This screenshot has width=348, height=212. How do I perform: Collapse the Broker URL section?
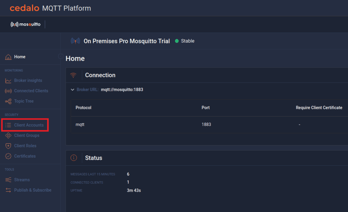tap(72, 89)
